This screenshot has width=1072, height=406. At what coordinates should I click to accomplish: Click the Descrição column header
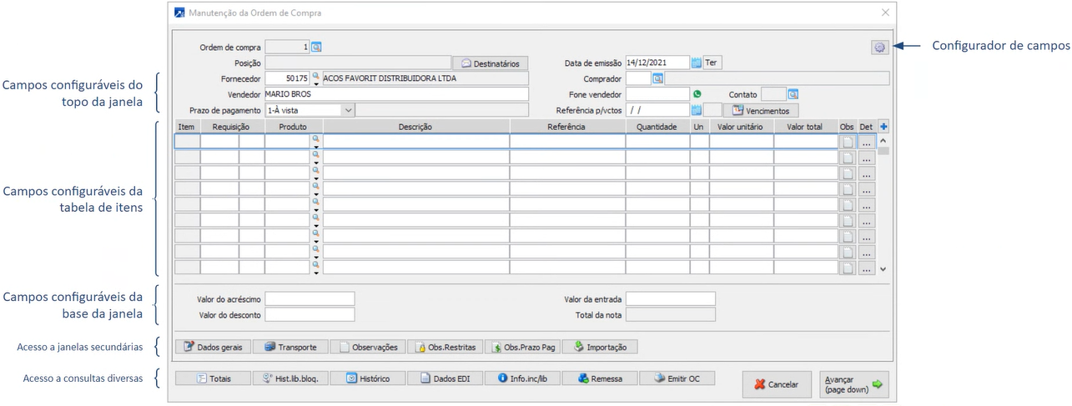coord(416,127)
